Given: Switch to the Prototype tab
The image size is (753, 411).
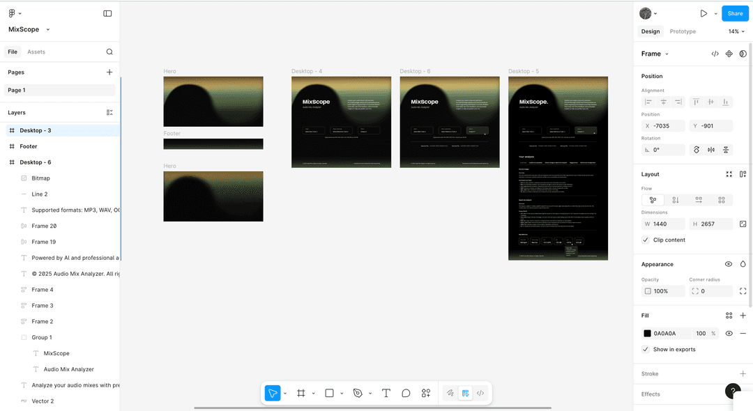Looking at the screenshot, I should point(682,31).
